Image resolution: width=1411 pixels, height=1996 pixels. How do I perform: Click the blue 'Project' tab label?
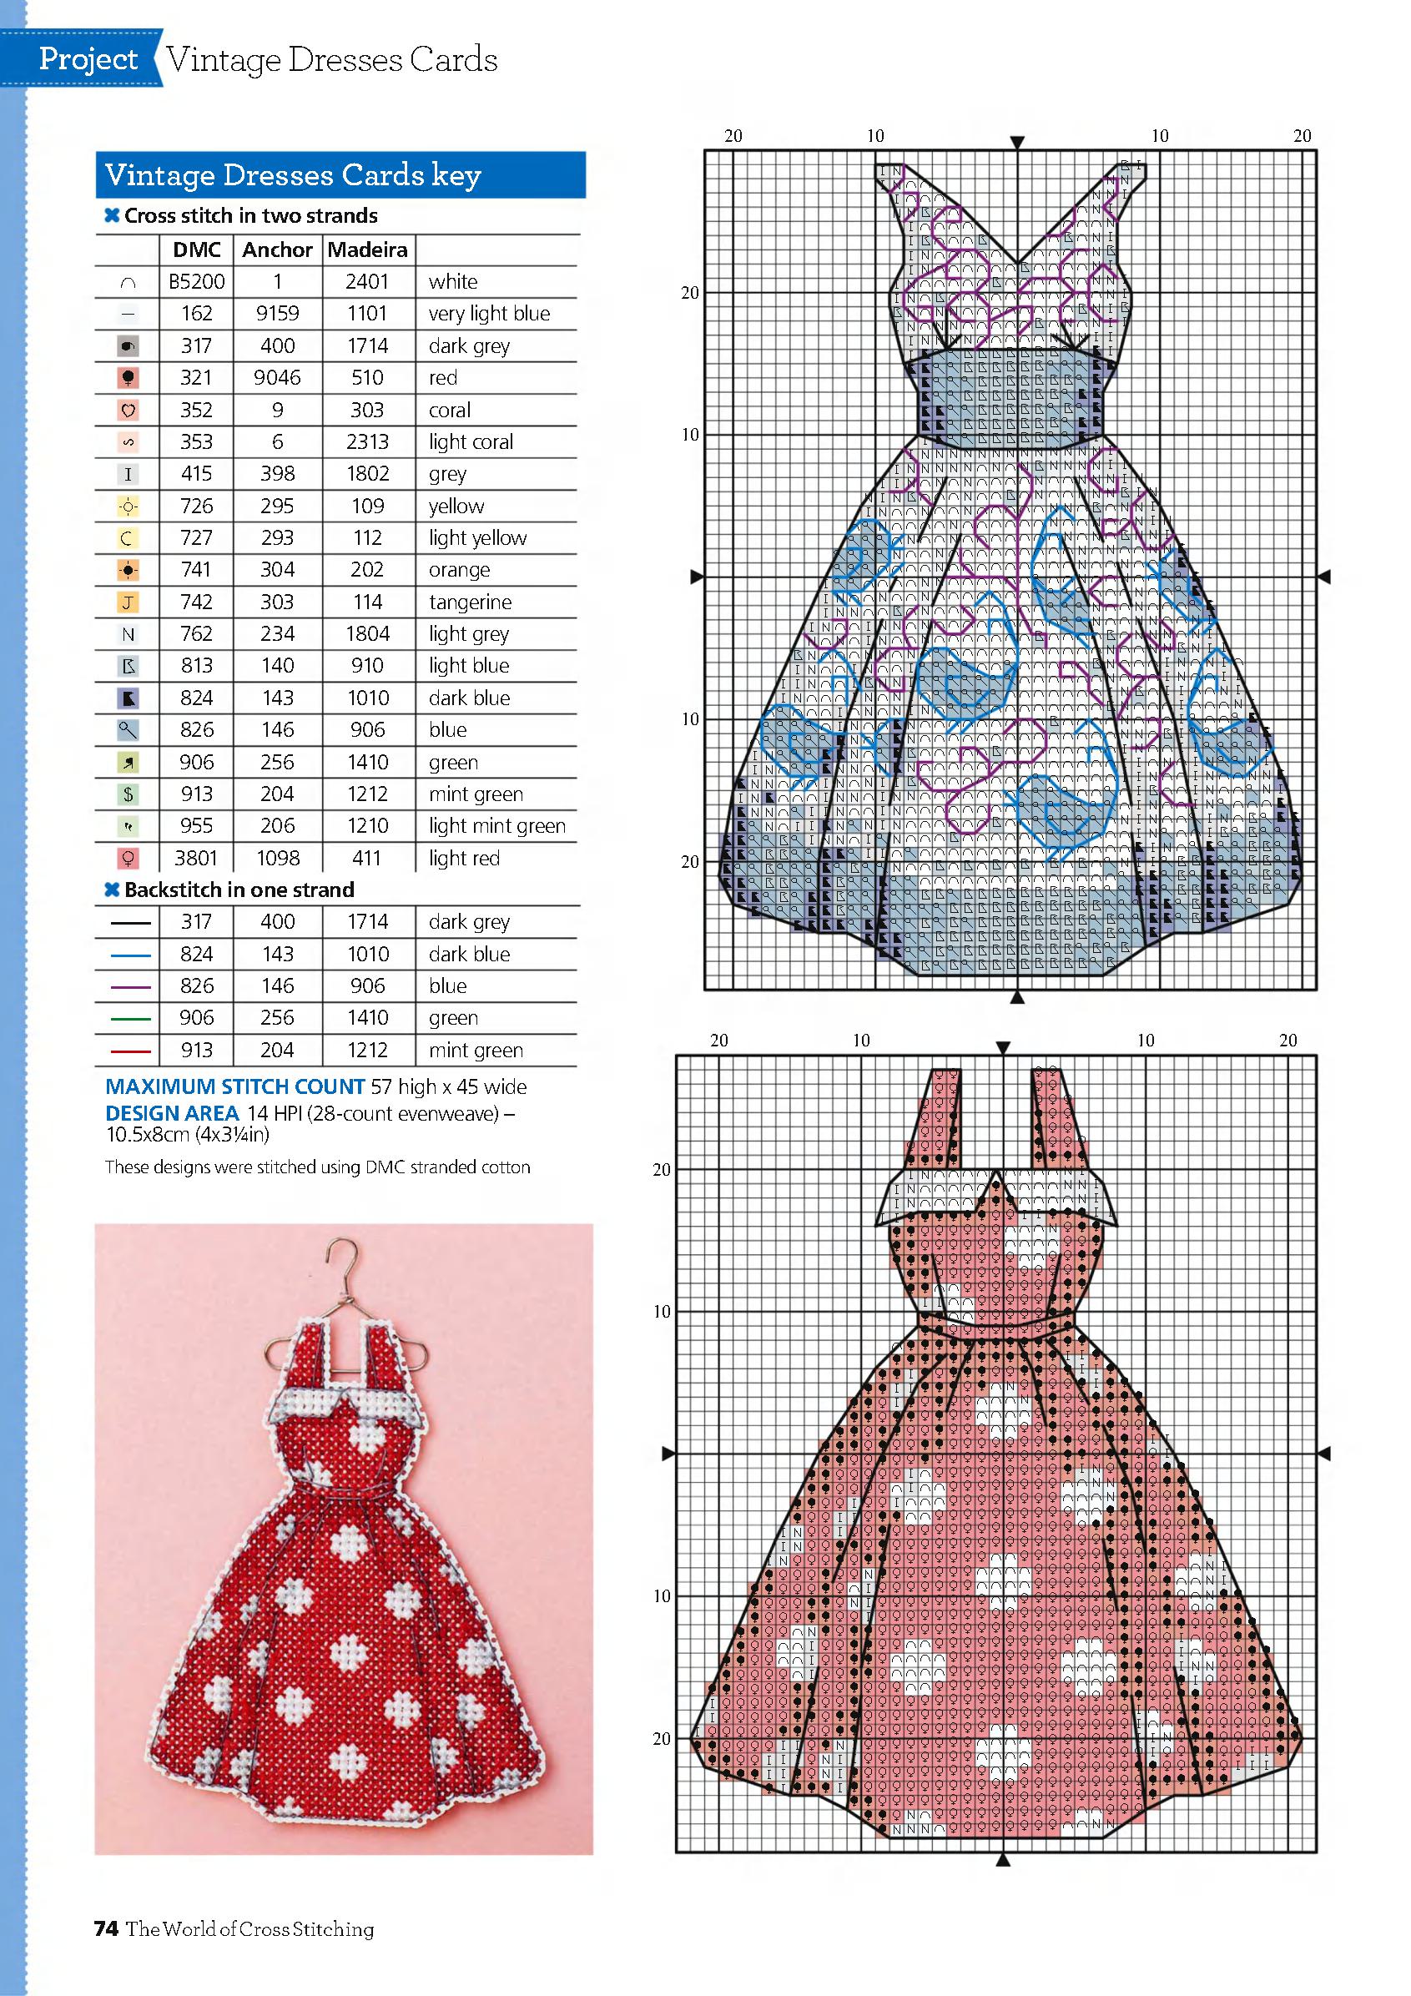pyautogui.click(x=87, y=59)
